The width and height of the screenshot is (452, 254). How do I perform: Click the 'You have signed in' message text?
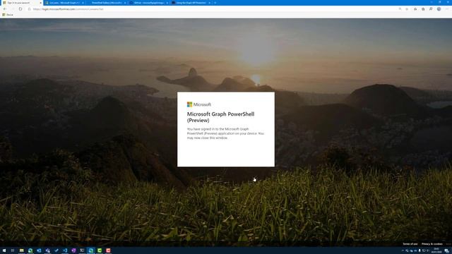pos(225,133)
